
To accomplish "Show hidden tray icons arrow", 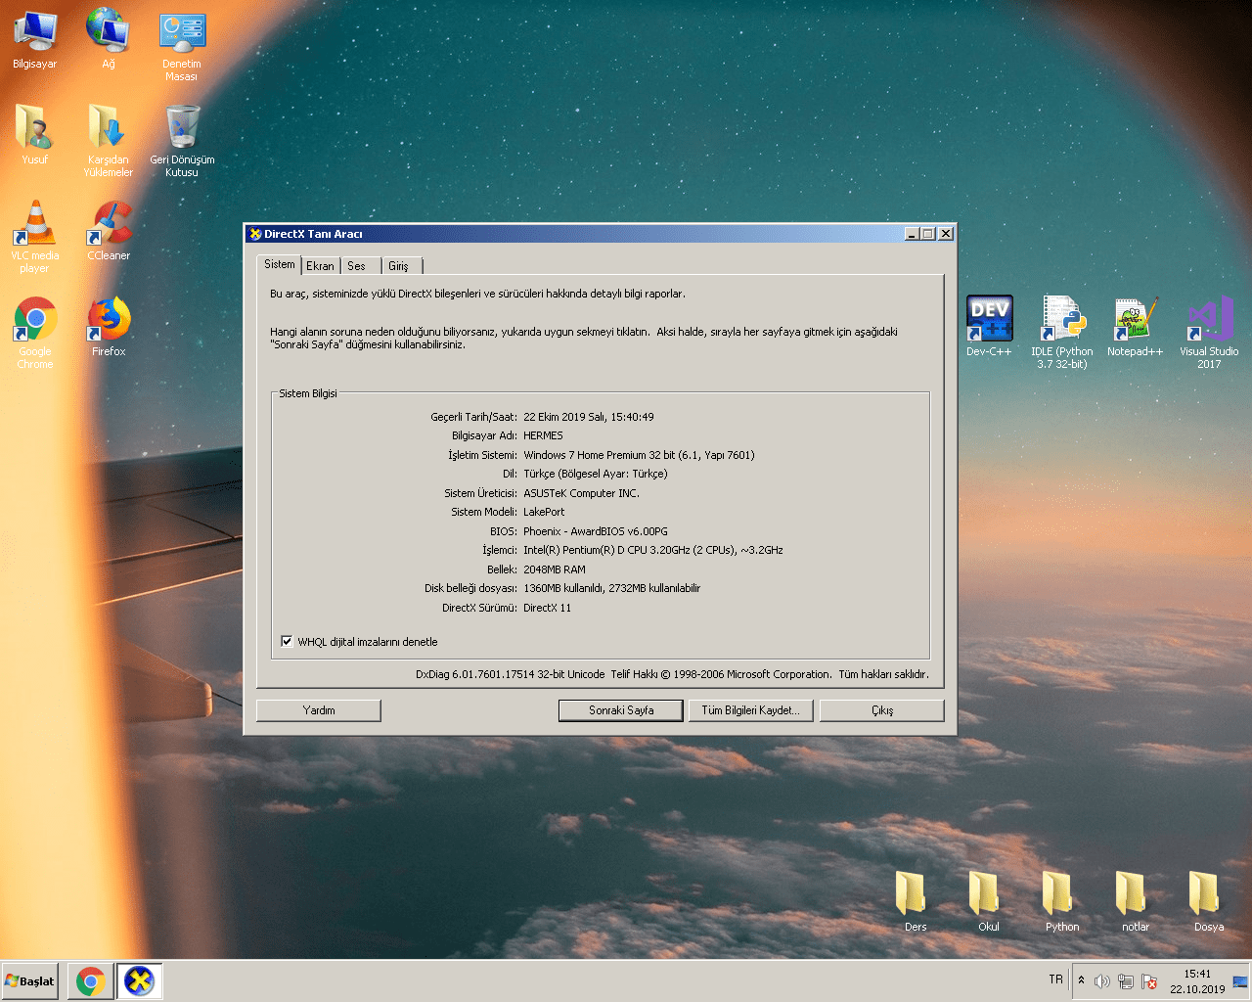I will pos(1081,980).
